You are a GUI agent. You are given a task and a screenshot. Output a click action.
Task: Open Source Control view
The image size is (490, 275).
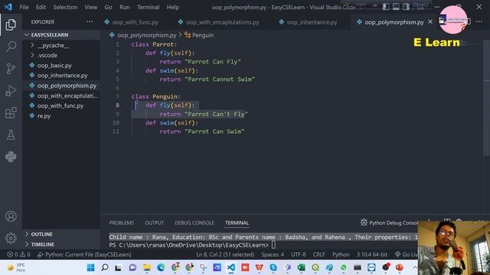click(x=11, y=69)
